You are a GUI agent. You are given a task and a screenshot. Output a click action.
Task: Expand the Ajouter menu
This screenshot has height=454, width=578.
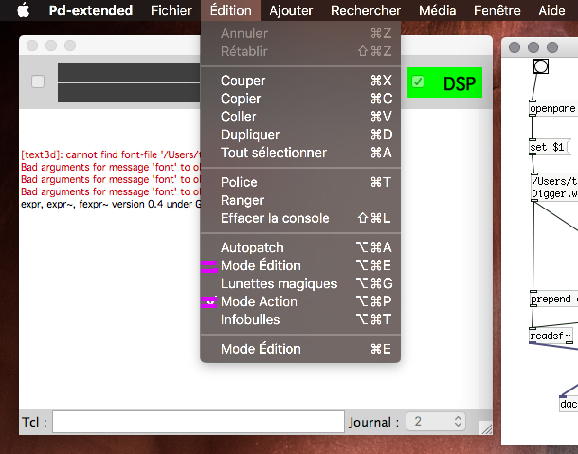pyautogui.click(x=291, y=10)
